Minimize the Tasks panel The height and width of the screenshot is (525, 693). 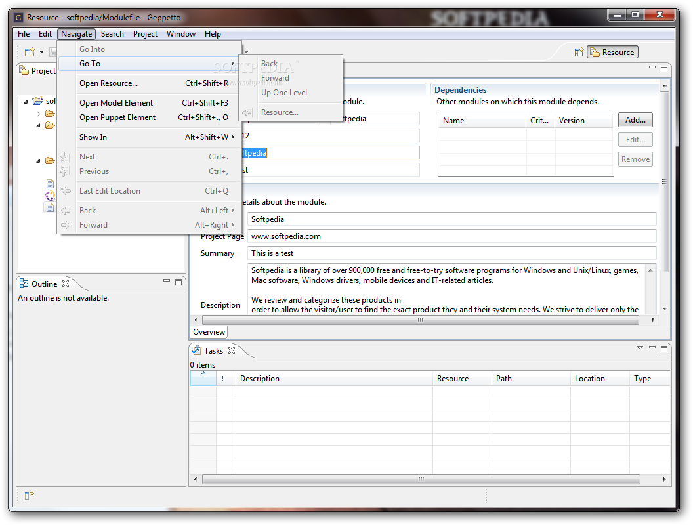(652, 348)
